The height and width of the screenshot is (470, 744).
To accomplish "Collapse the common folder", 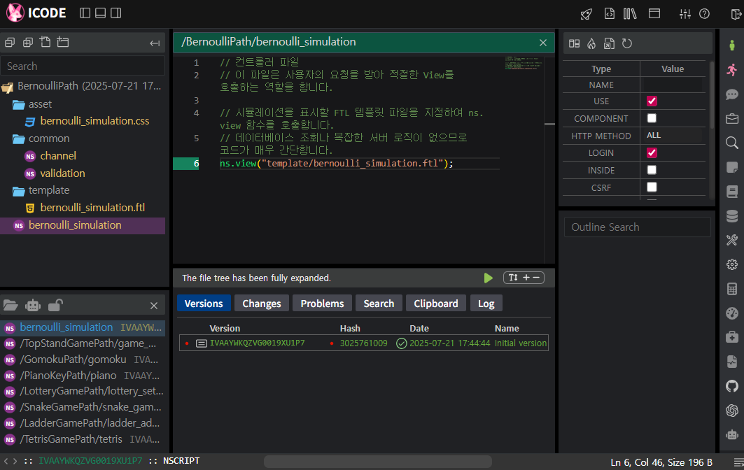I will (x=18, y=138).
